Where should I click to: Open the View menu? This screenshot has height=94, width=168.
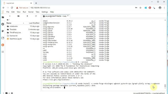(19, 12)
